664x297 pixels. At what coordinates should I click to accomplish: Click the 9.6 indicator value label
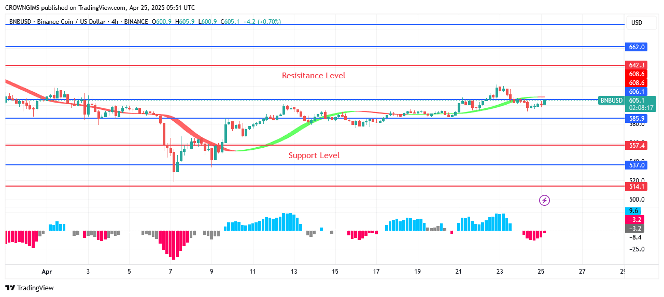[x=633, y=211]
